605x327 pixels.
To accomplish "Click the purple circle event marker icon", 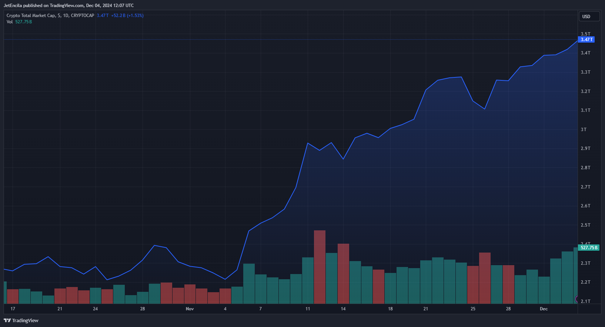I will point(577,299).
